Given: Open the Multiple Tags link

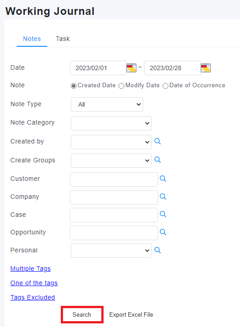Looking at the screenshot, I should [31, 269].
